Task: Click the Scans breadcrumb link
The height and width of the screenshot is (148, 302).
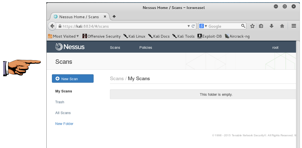Action: tap(117, 79)
